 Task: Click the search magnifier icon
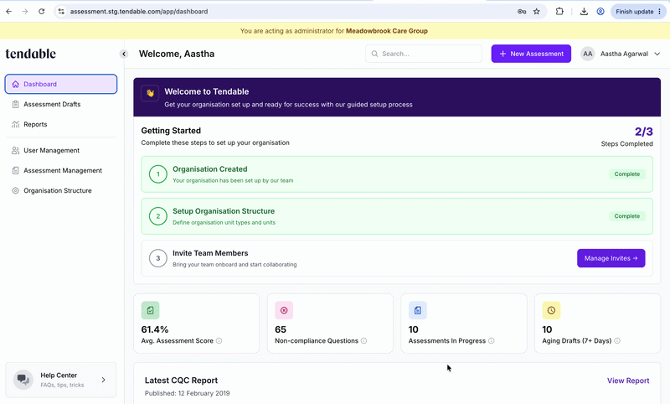pyautogui.click(x=374, y=54)
